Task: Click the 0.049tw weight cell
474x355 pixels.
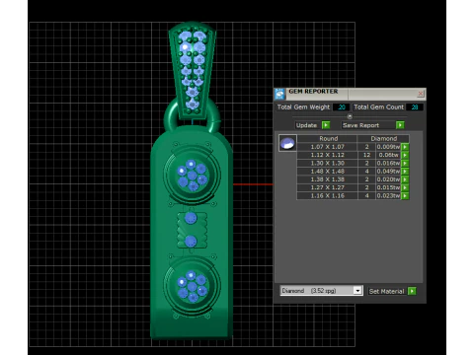Action: 388,172
